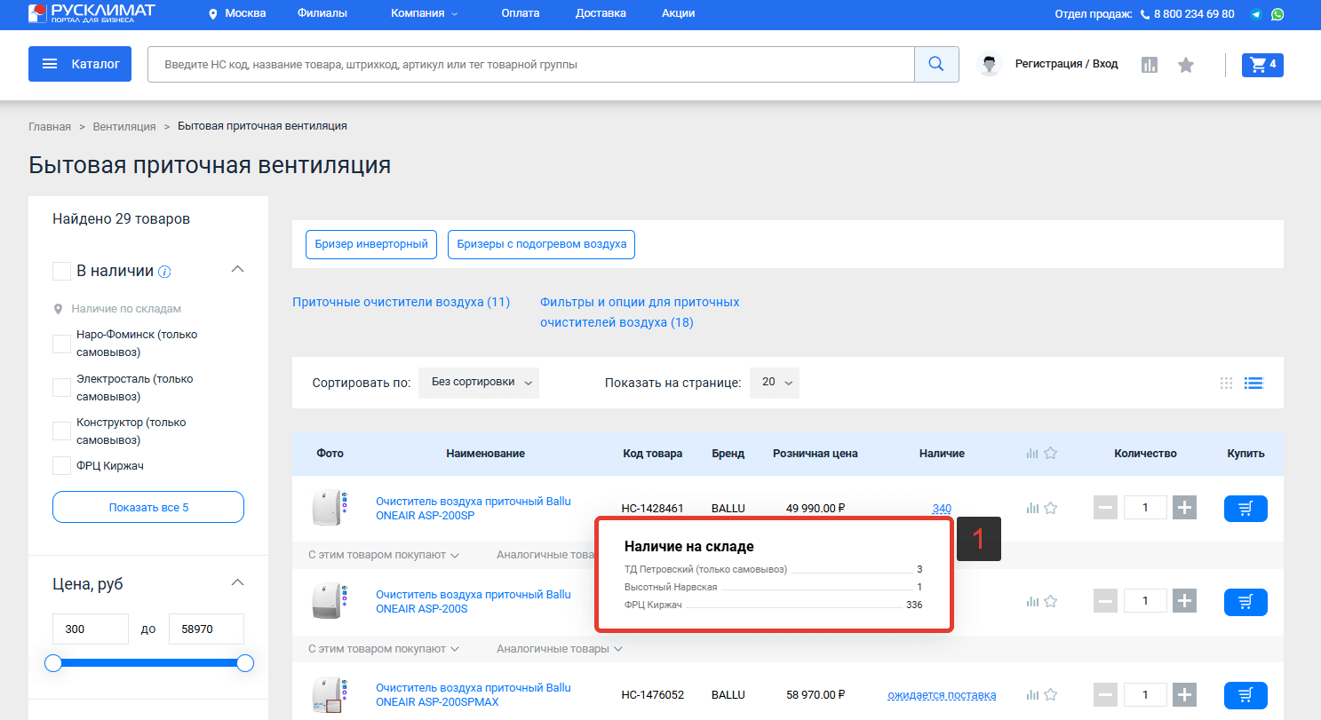Expand С этим товаром покупают under ASP-200S
Image resolution: width=1321 pixels, height=720 pixels.
click(383, 649)
